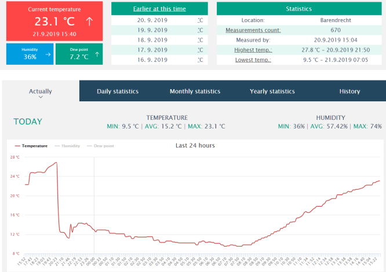Viewport: 386px width, 272px height.
Task: Select the 16. 9. 2019 history row
Action: [159, 60]
